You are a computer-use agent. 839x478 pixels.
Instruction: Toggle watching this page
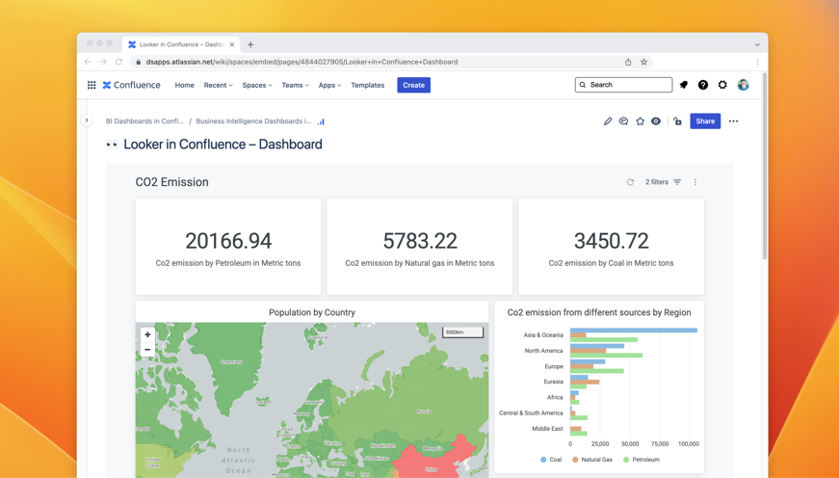(656, 121)
